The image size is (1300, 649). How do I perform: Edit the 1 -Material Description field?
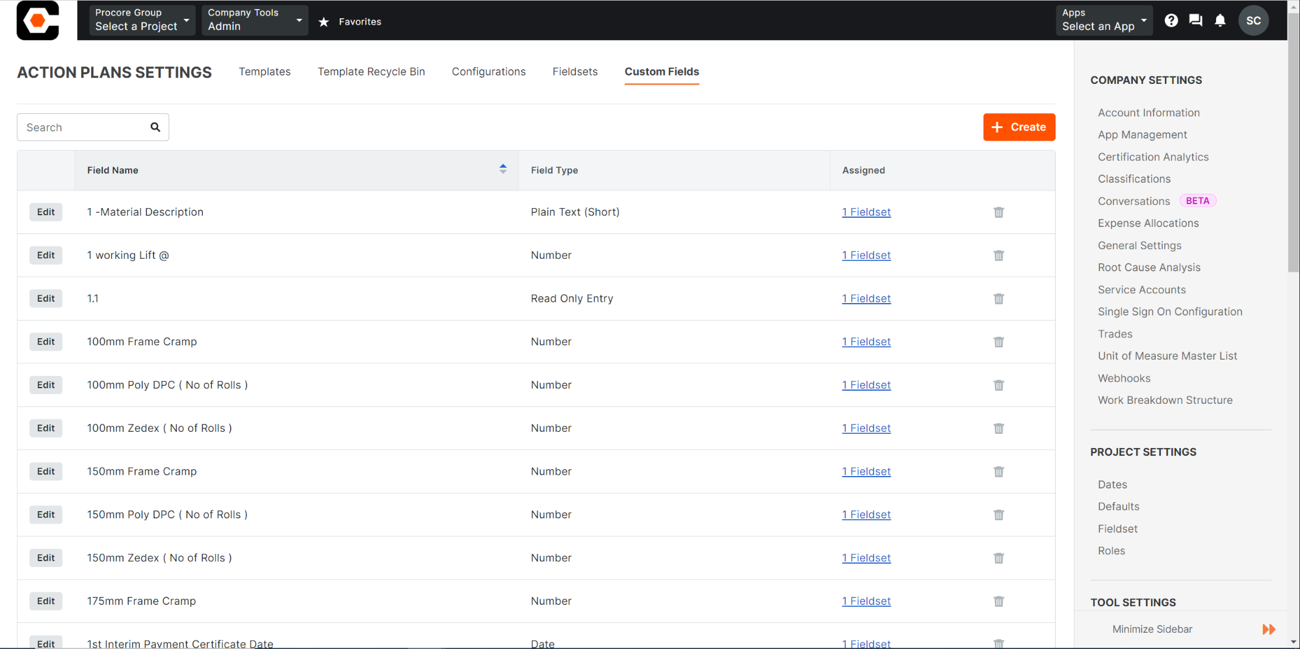coord(46,212)
